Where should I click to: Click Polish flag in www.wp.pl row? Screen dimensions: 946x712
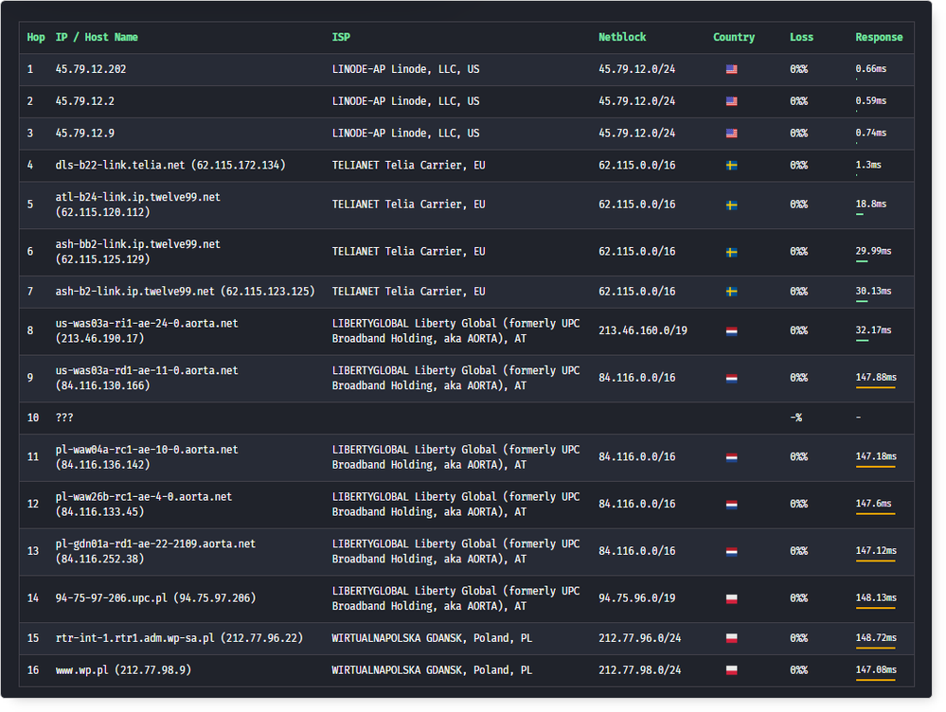[731, 670]
